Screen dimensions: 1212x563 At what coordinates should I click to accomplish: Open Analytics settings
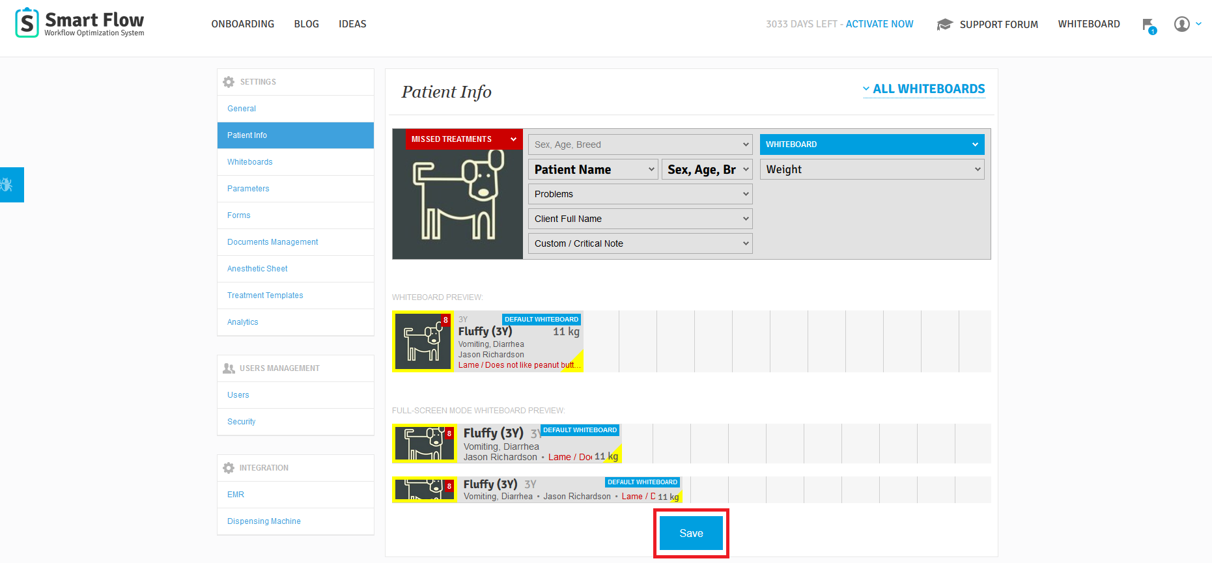(296, 322)
